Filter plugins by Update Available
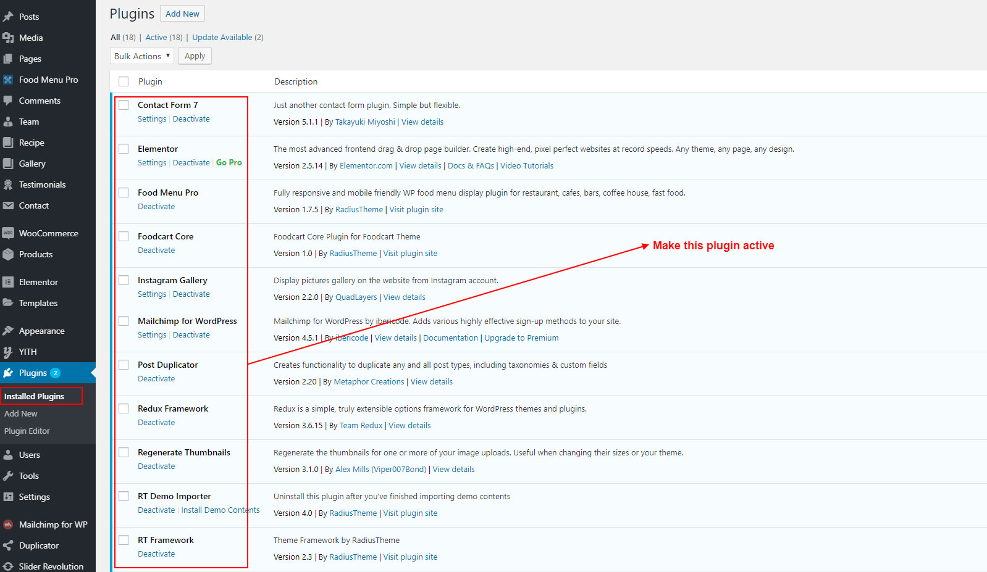Viewport: 987px width, 572px height. click(x=228, y=38)
